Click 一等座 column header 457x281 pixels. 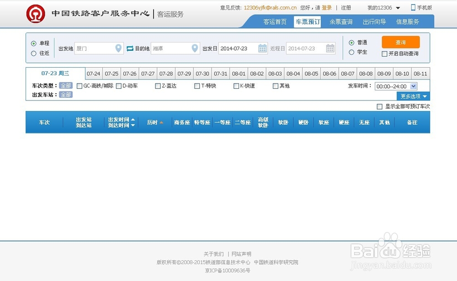coord(223,123)
